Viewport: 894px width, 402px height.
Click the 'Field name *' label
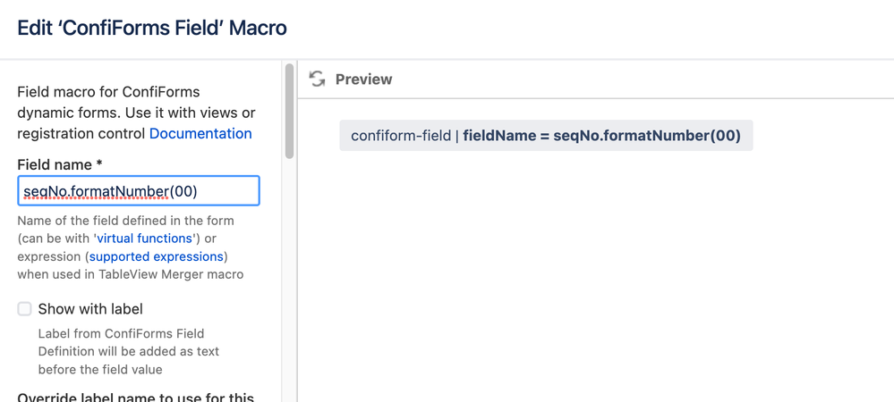coord(60,165)
